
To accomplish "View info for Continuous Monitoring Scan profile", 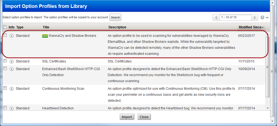I will [12, 89].
